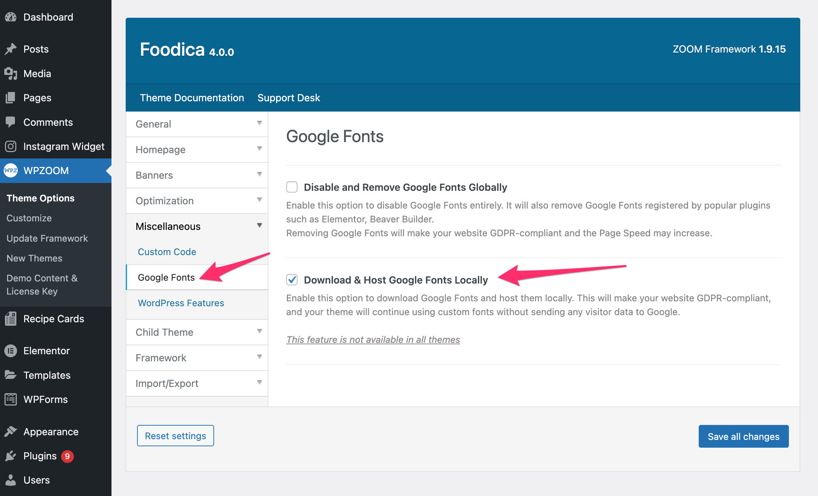818x496 pixels.
Task: Expand the Homepage section arrow
Action: 260,149
